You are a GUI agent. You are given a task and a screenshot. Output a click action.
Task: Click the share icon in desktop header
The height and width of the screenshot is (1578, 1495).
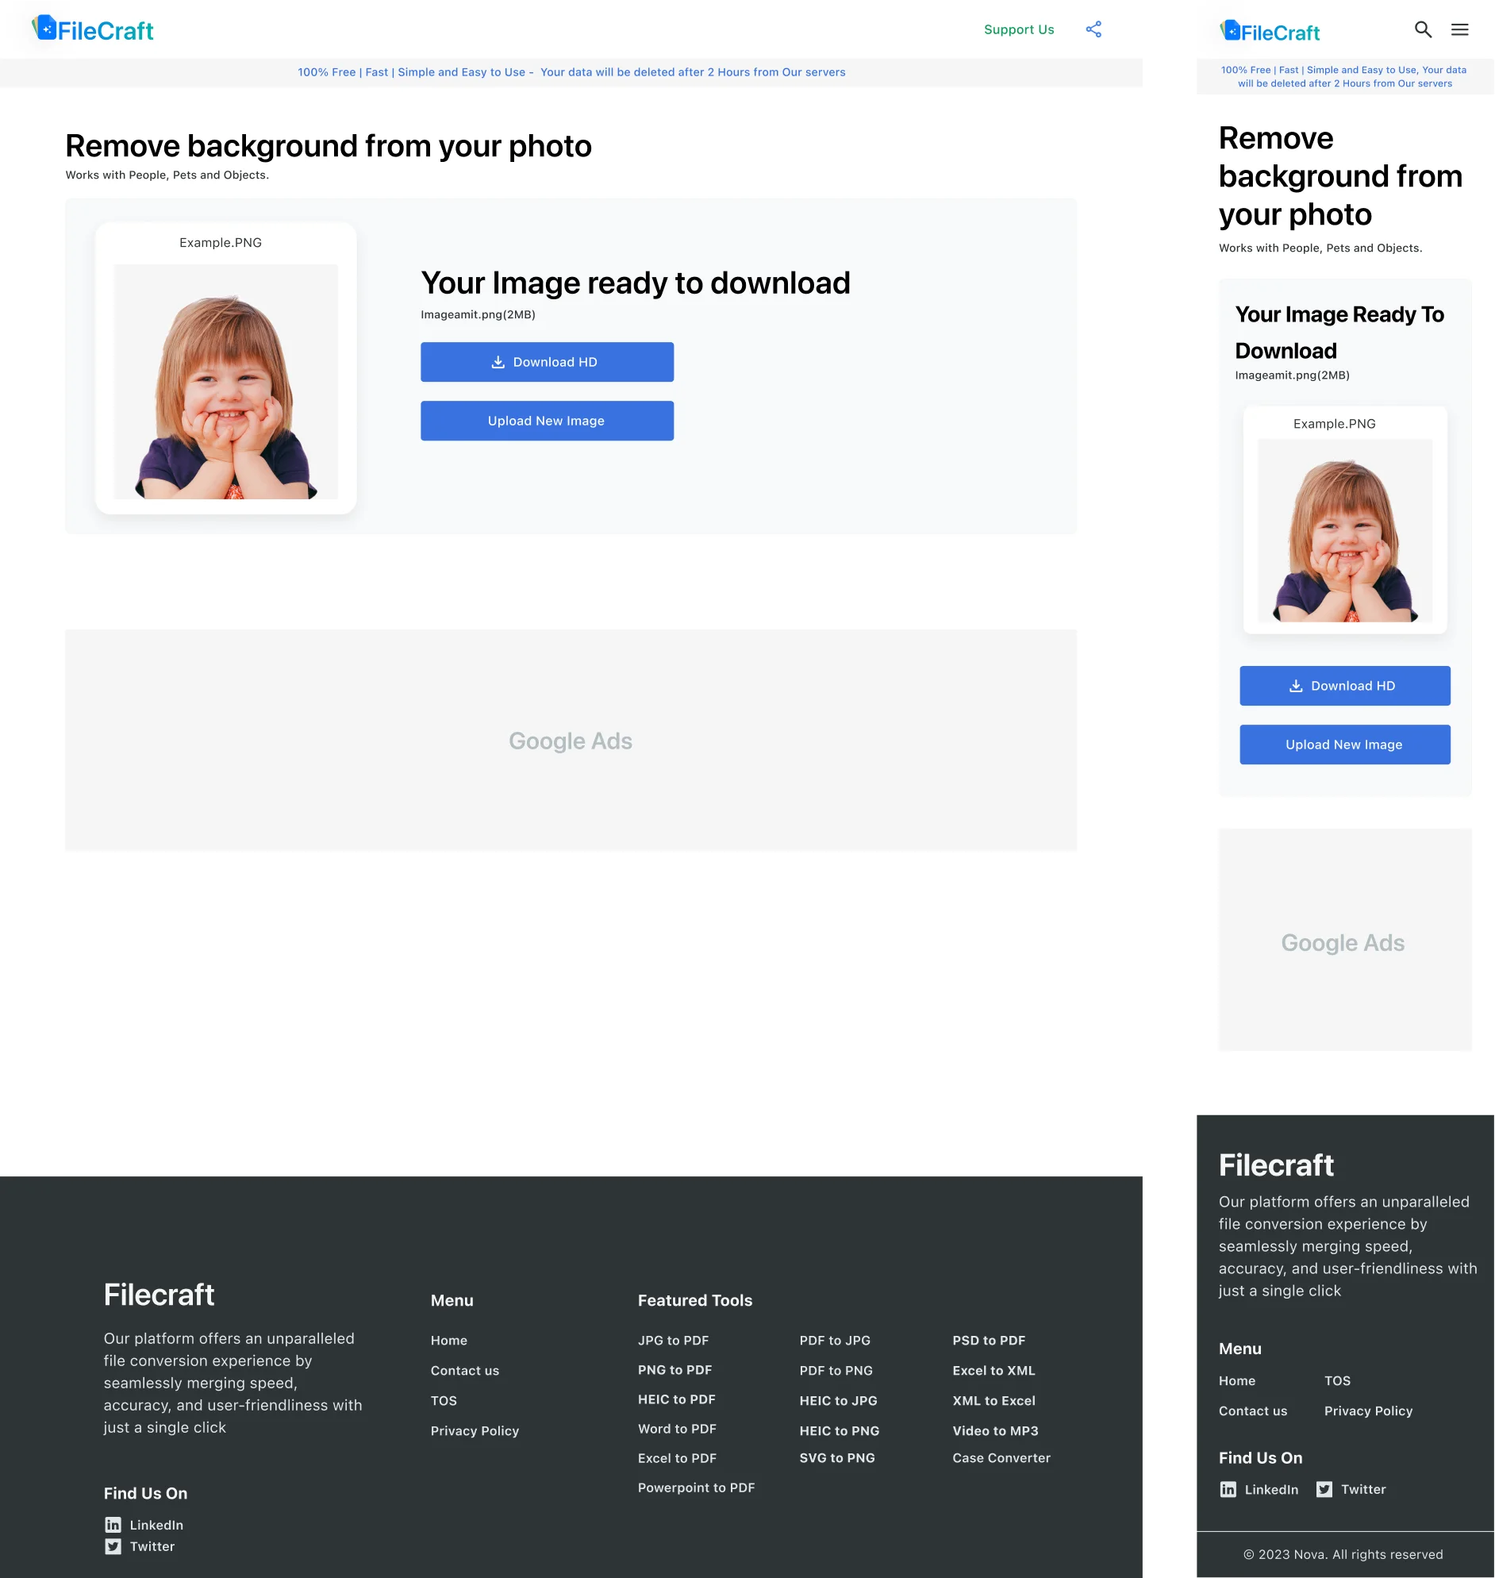click(1093, 29)
